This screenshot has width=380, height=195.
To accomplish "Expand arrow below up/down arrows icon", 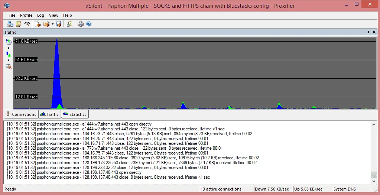I will (9, 60).
